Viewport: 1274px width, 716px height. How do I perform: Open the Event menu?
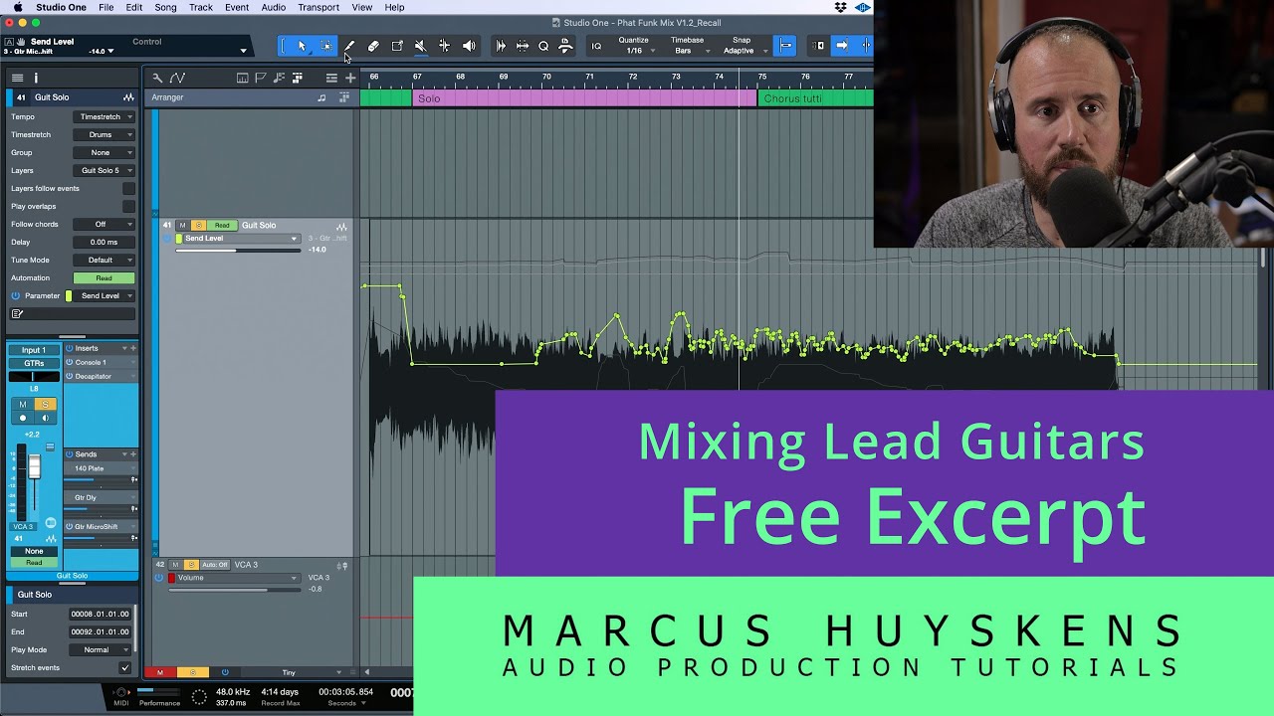pos(237,7)
